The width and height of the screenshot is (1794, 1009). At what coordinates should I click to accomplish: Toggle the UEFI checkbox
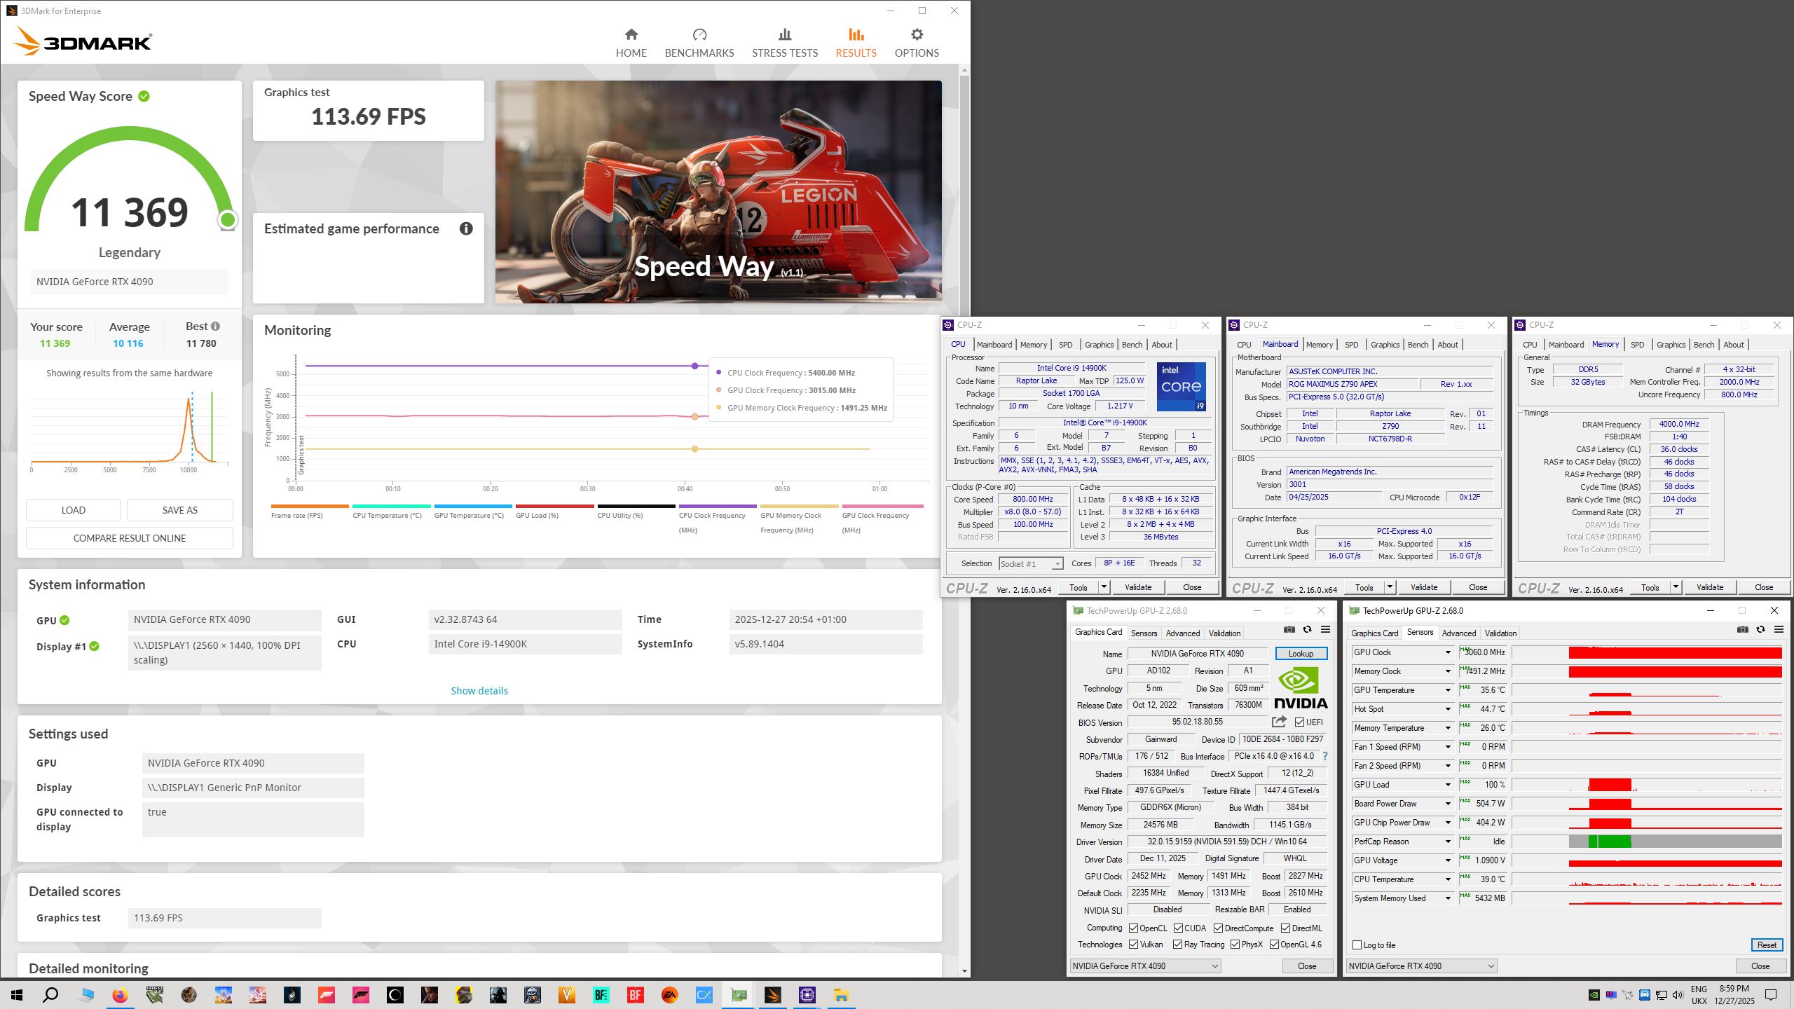pyautogui.click(x=1299, y=722)
